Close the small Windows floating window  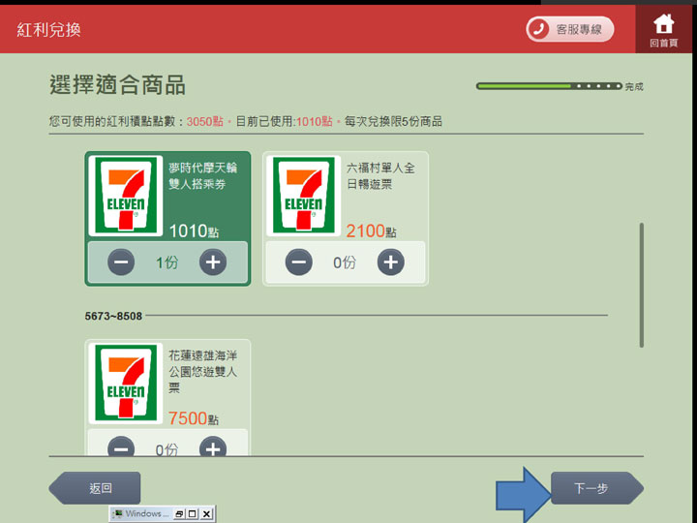pos(206,513)
